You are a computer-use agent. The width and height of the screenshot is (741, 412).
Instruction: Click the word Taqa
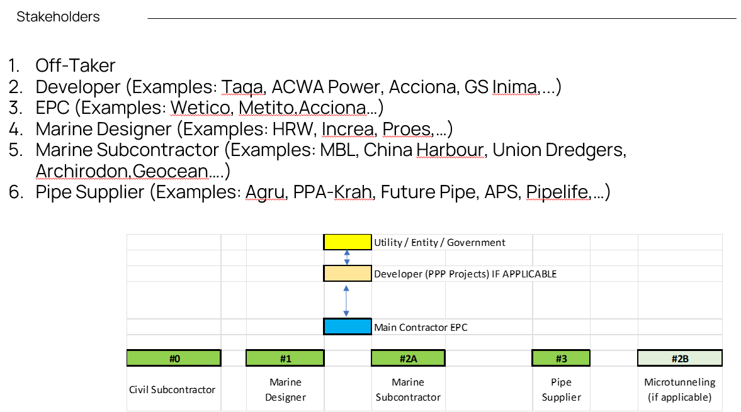(242, 87)
